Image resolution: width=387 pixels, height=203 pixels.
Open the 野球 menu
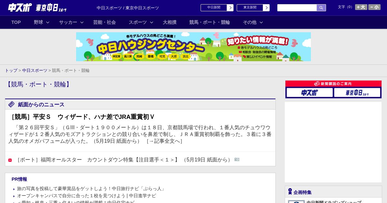point(38,22)
